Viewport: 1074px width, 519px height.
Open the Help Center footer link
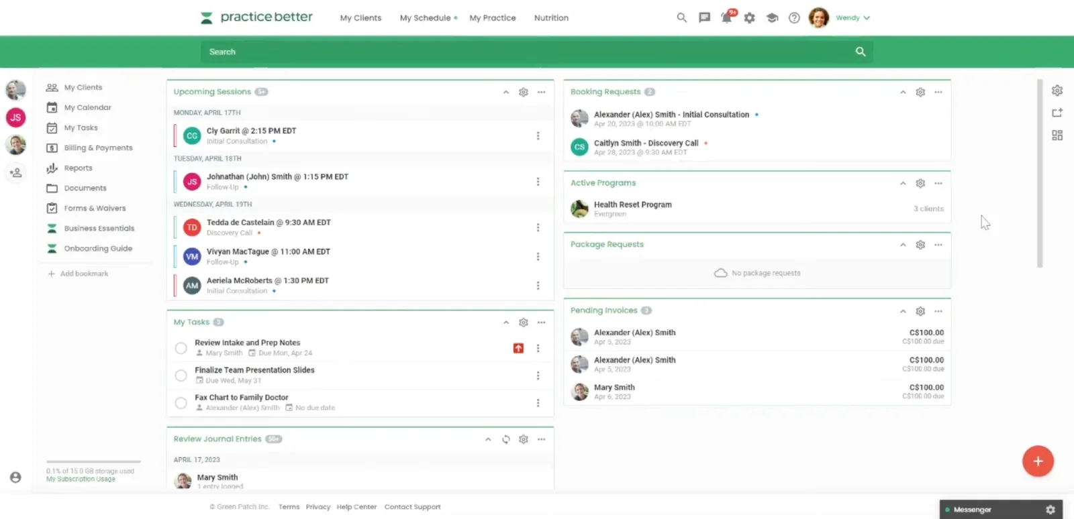pos(356,507)
